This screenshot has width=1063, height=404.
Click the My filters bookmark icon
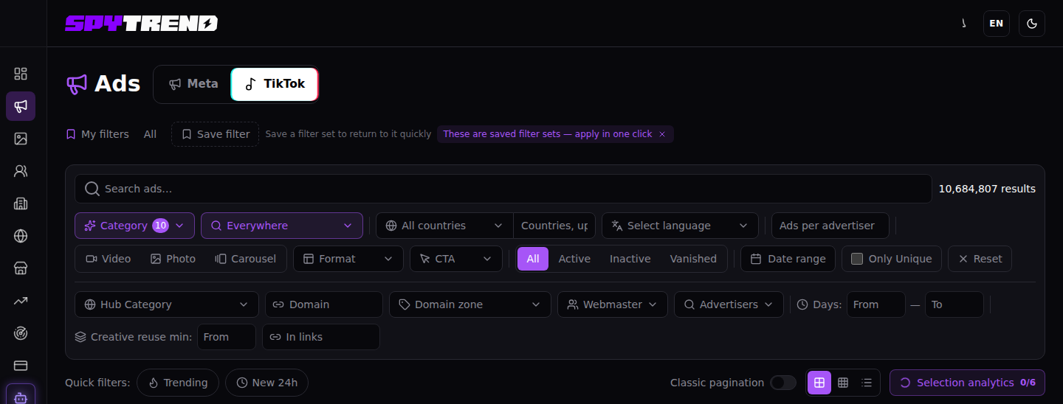tap(71, 134)
